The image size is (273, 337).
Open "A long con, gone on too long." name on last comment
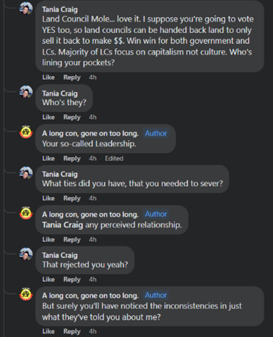[x=90, y=295]
